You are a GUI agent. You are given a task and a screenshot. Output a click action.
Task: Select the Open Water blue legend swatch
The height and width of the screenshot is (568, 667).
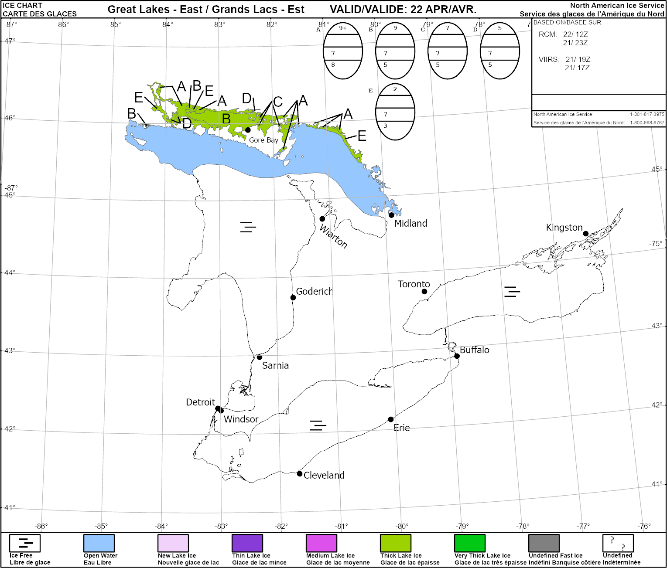[x=99, y=543]
